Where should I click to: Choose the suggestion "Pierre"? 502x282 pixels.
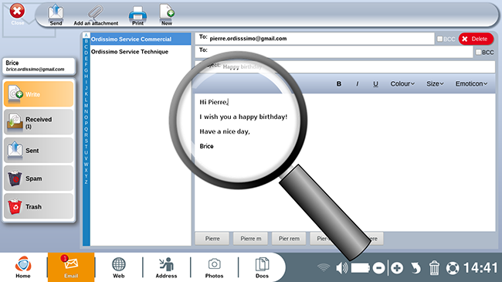[212, 239]
